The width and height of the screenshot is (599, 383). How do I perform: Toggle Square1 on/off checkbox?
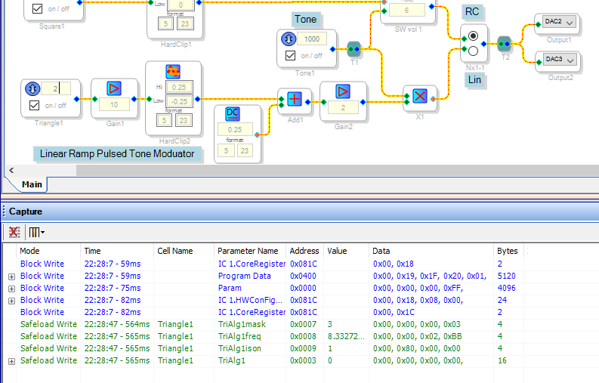click(x=37, y=8)
